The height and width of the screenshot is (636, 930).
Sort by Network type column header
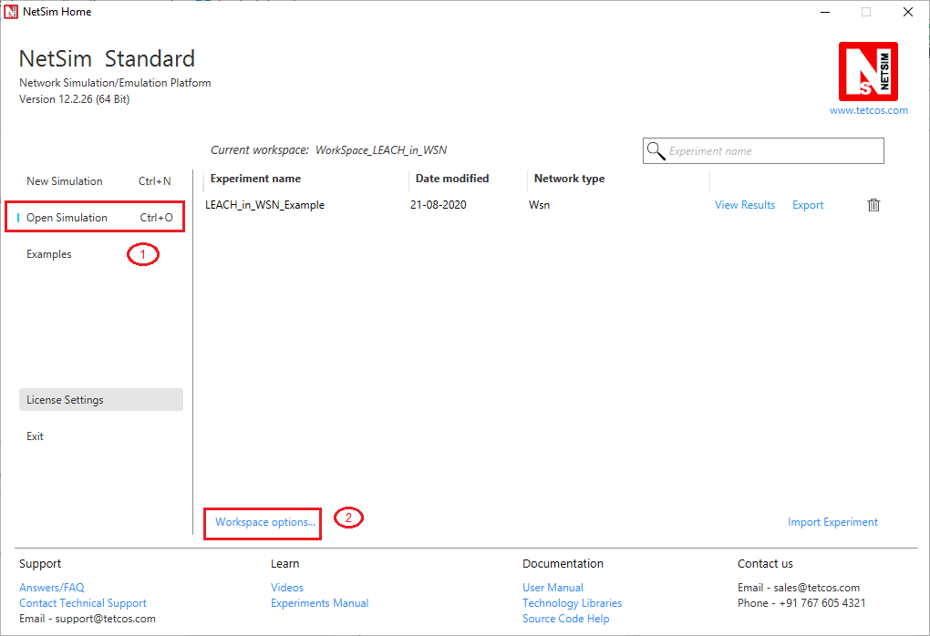(x=569, y=179)
